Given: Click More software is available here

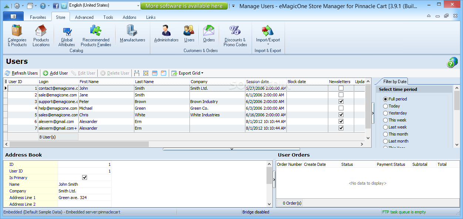Looking at the screenshot, I should pyautogui.click(x=184, y=6).
